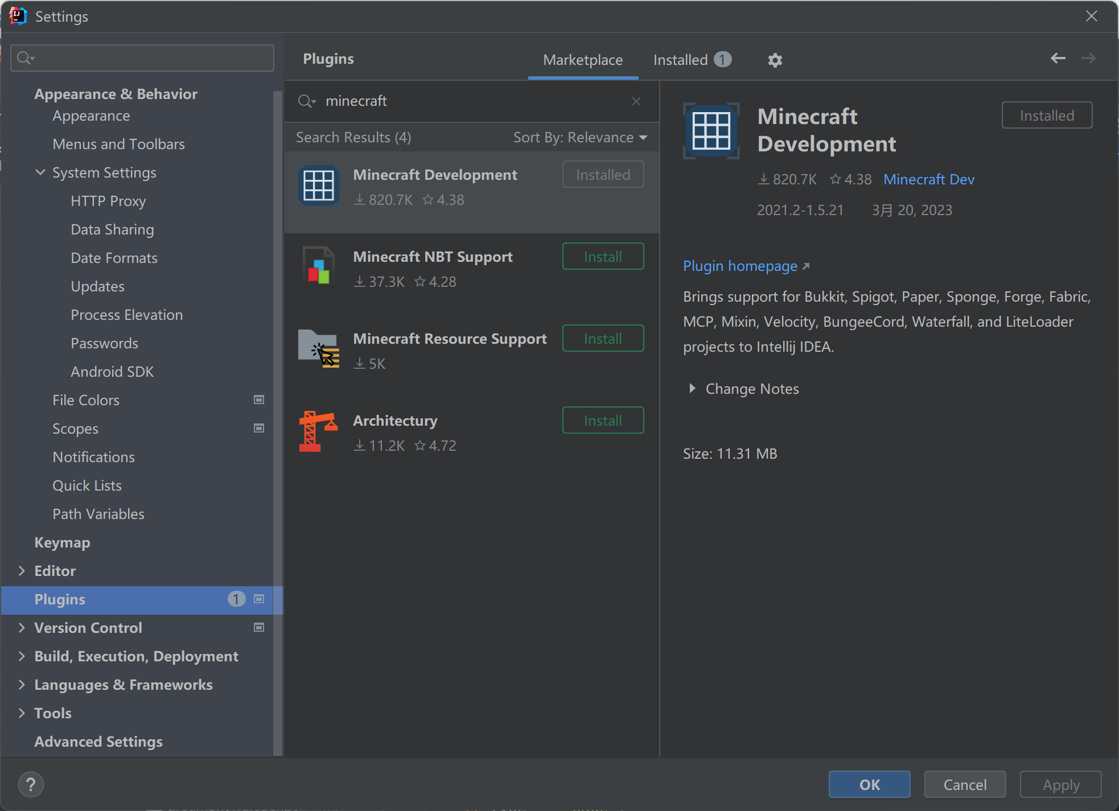1119x811 pixels.
Task: Click the OK button
Action: click(x=869, y=785)
